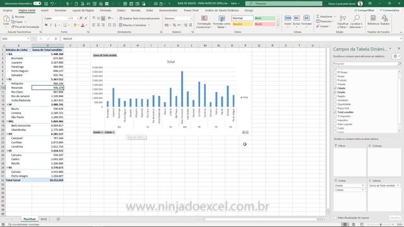Check the ID Grupo field
This screenshot has height=227, width=404.
[335, 72]
